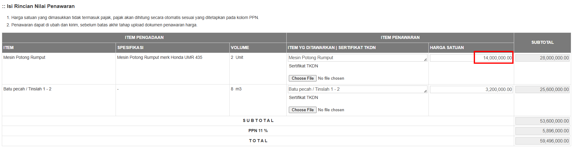Click the 3,200,000.00 unit price field
The width and height of the screenshot is (573, 148).
[x=471, y=89]
